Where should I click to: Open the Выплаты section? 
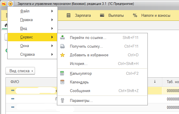click(x=116, y=16)
